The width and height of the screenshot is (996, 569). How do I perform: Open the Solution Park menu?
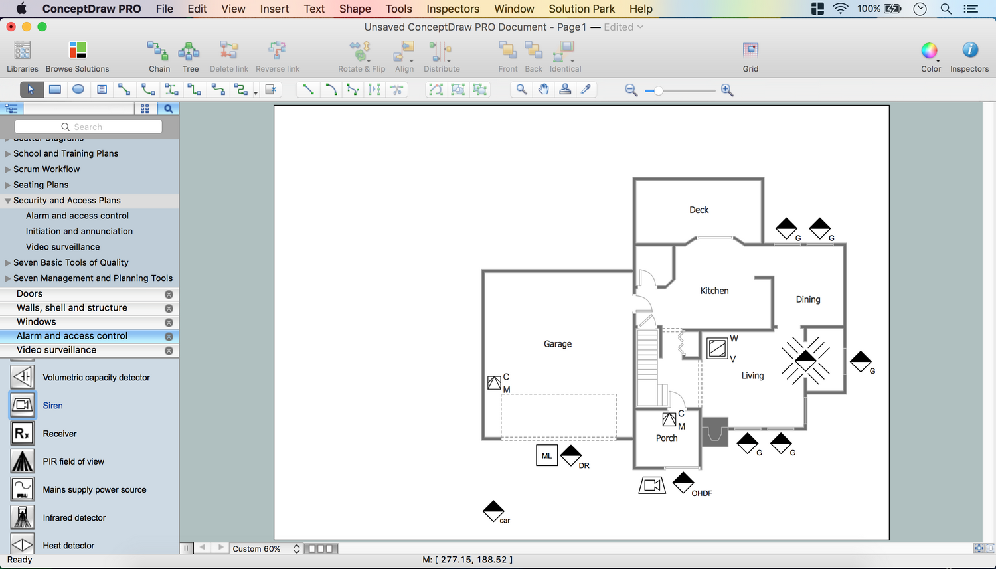click(x=582, y=9)
